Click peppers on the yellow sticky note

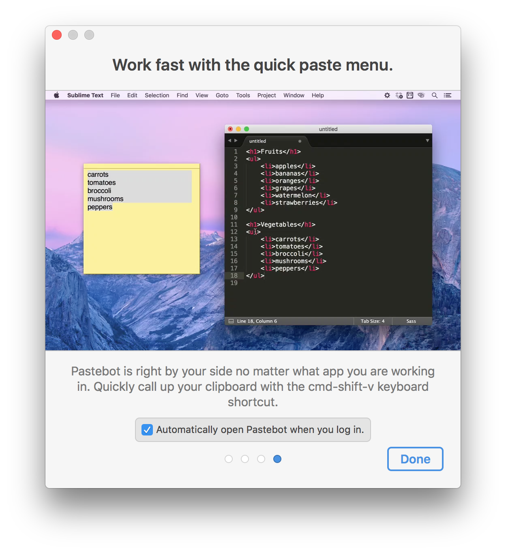100,207
